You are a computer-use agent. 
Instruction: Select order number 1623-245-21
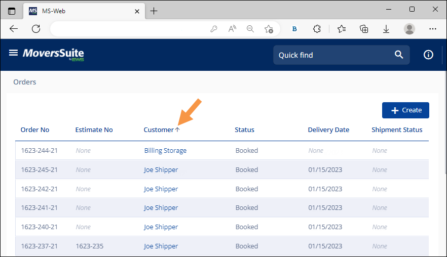coord(40,170)
